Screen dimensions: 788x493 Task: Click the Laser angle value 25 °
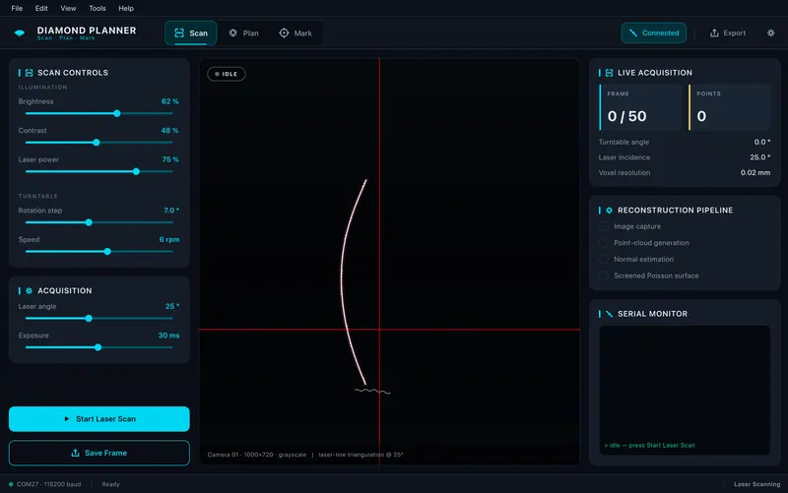point(171,306)
